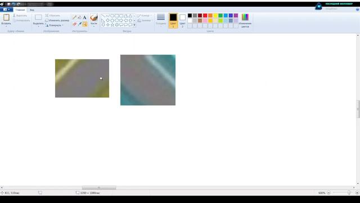Pick the purple color swatch
This screenshot has height=203, width=360.
[236, 15]
